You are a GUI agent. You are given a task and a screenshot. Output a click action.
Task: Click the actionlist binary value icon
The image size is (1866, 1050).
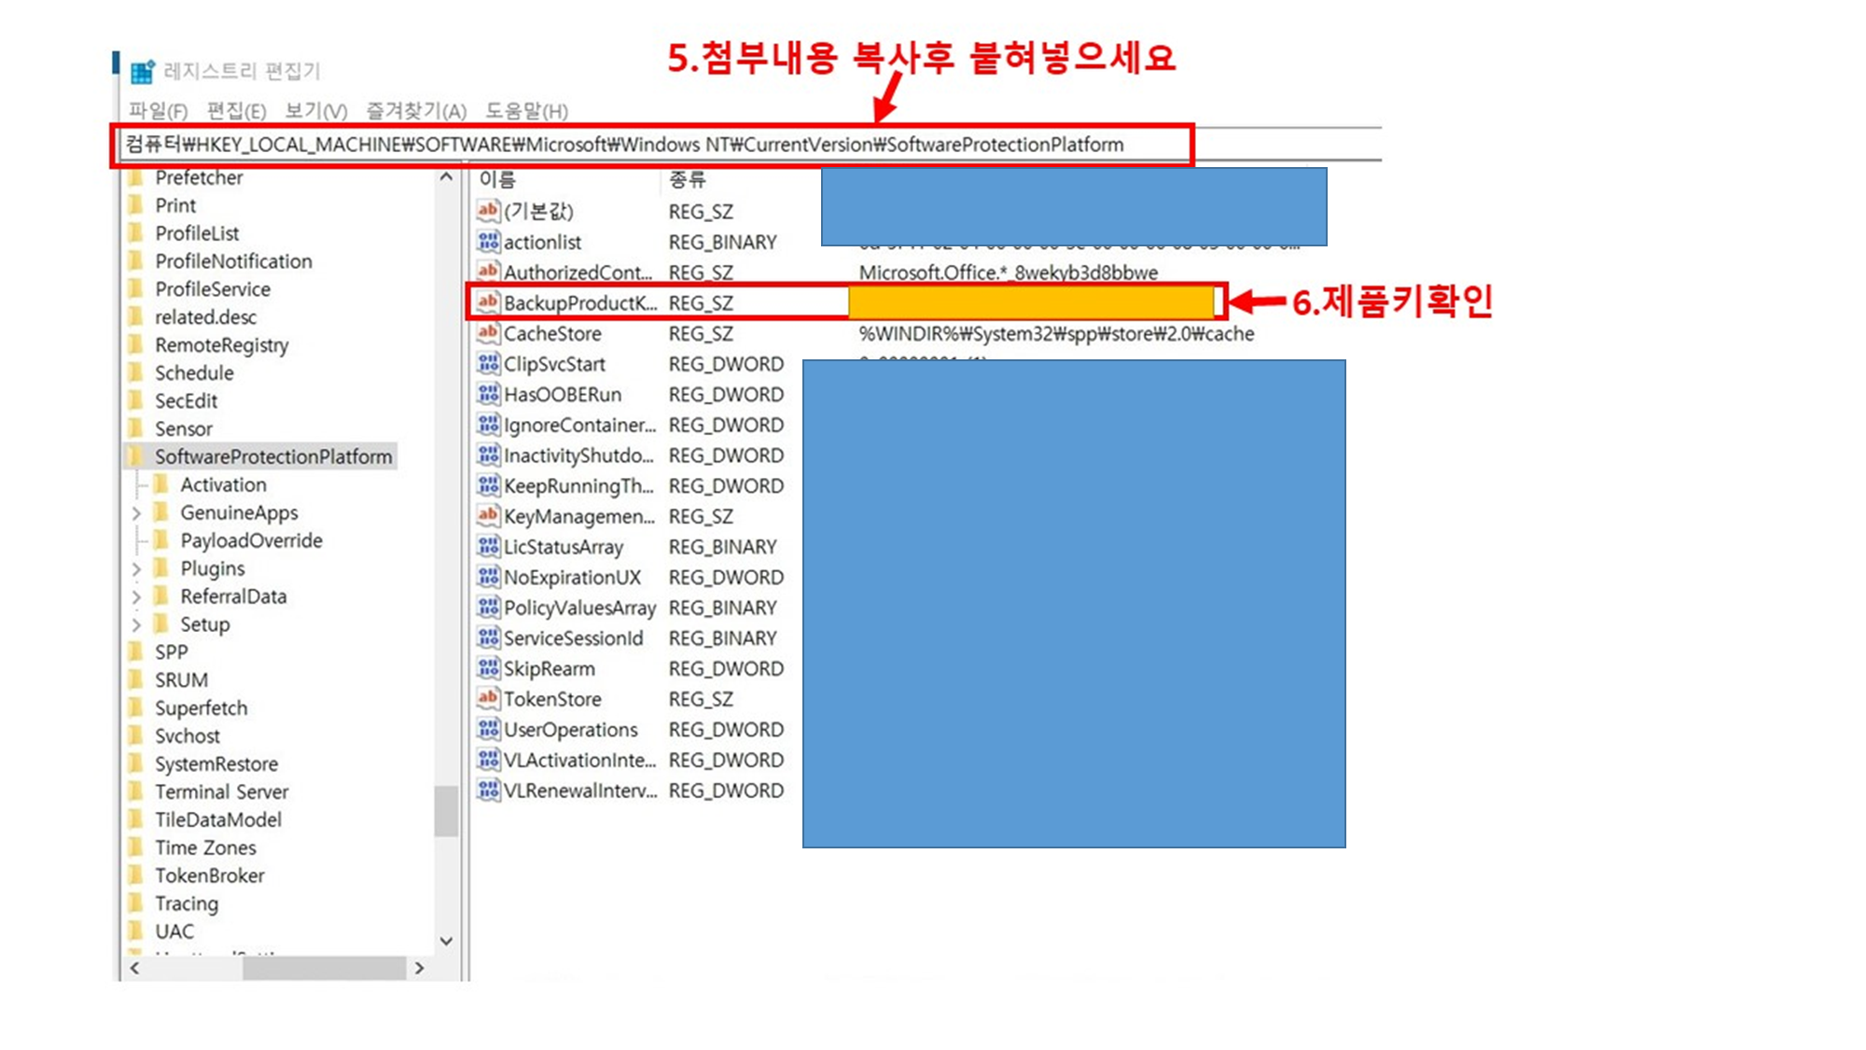click(487, 242)
